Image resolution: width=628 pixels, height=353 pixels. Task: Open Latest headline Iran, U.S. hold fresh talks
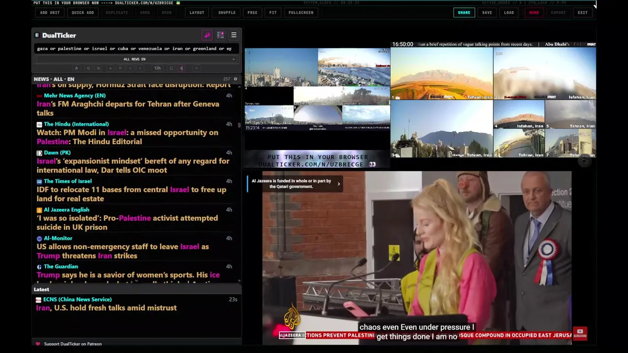coord(106,308)
